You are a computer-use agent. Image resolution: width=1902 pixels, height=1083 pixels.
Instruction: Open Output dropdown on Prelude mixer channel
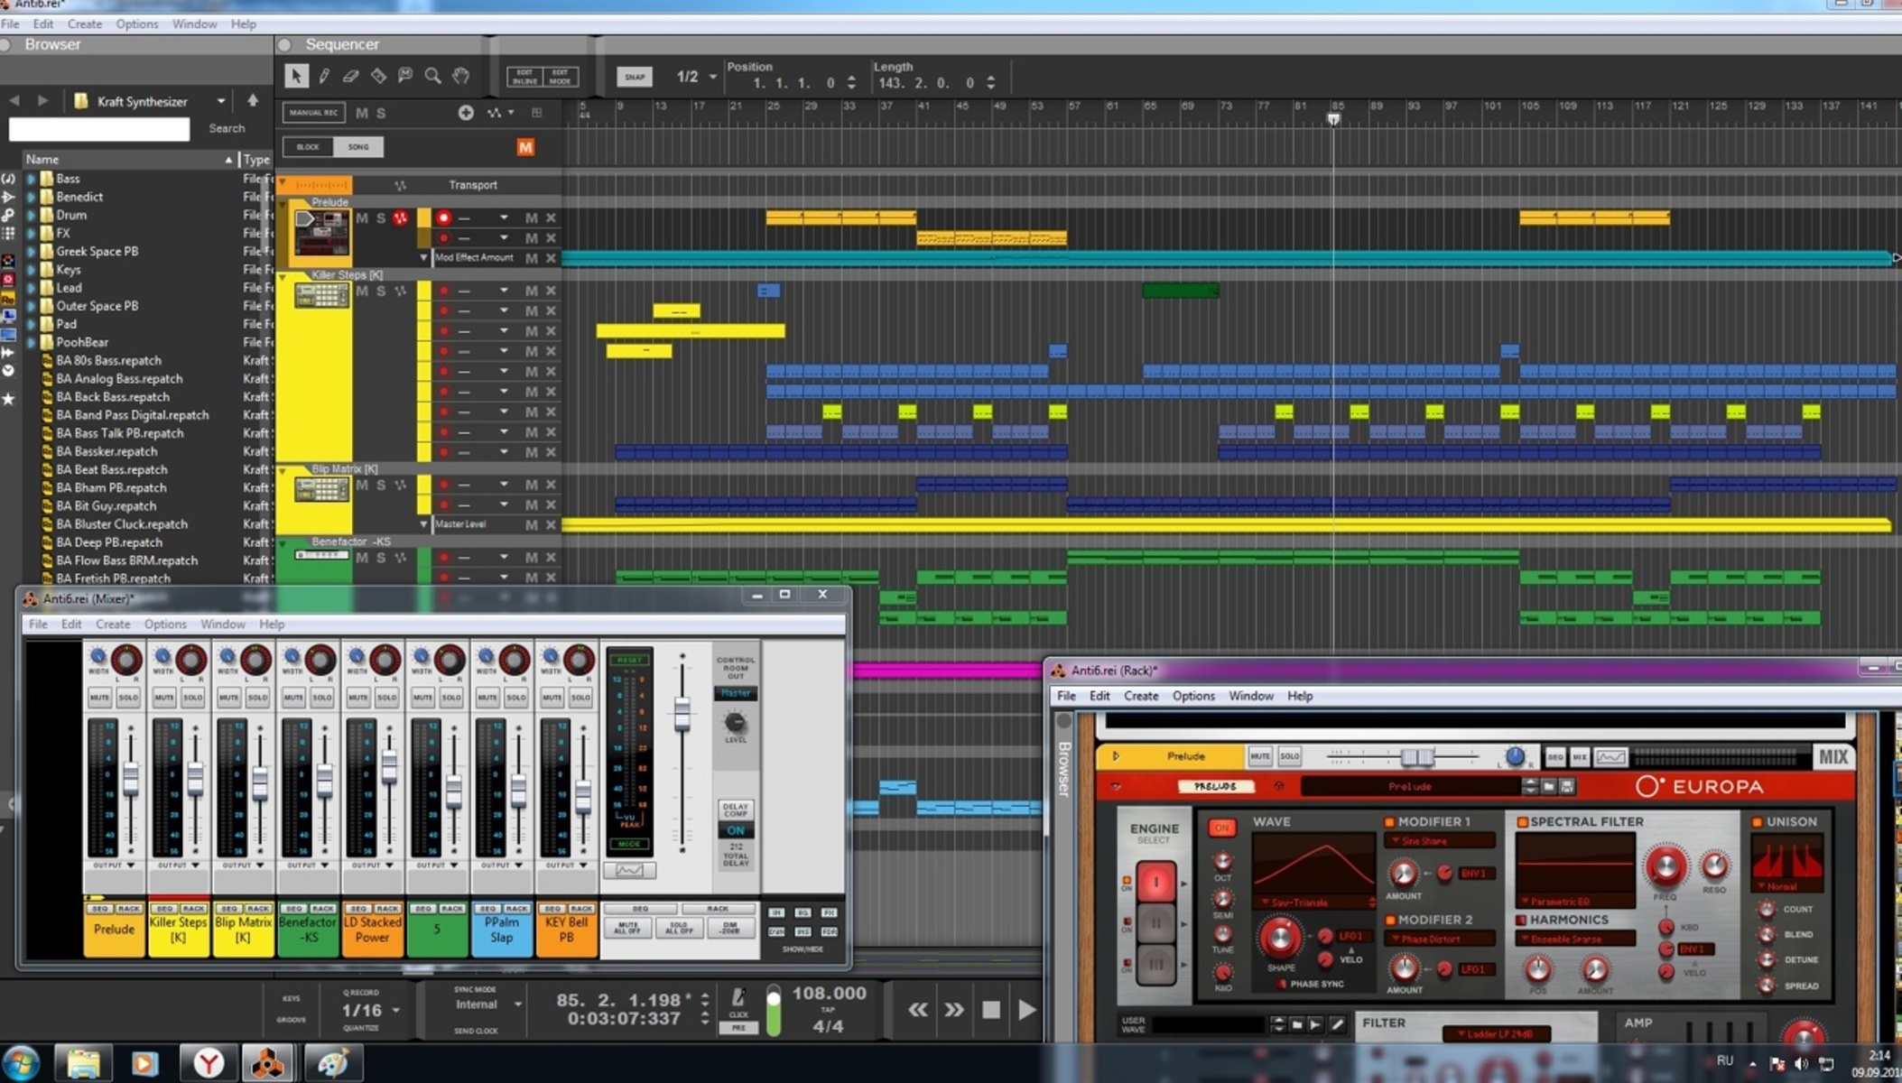(x=114, y=865)
